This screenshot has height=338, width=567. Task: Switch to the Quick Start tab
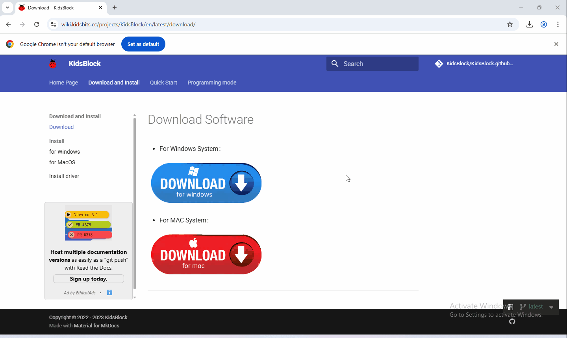tap(163, 83)
